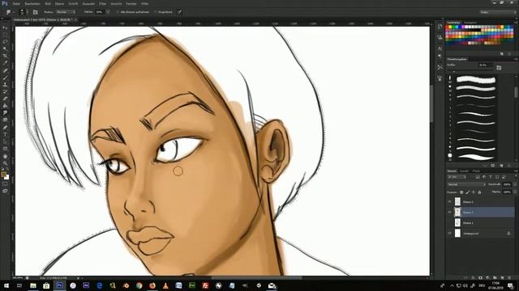The width and height of the screenshot is (519, 291).
Task: Open the Filter menu
Action: coord(103,3)
